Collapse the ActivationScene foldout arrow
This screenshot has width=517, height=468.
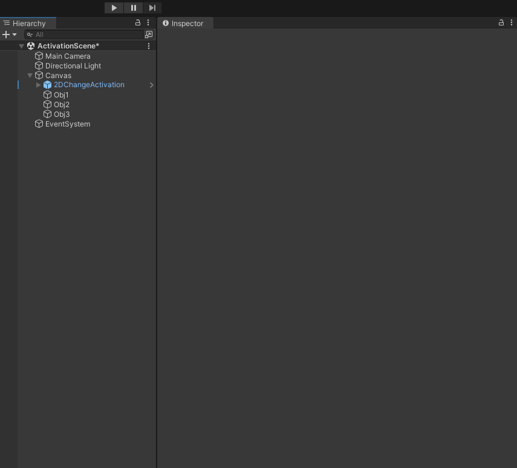pos(21,46)
